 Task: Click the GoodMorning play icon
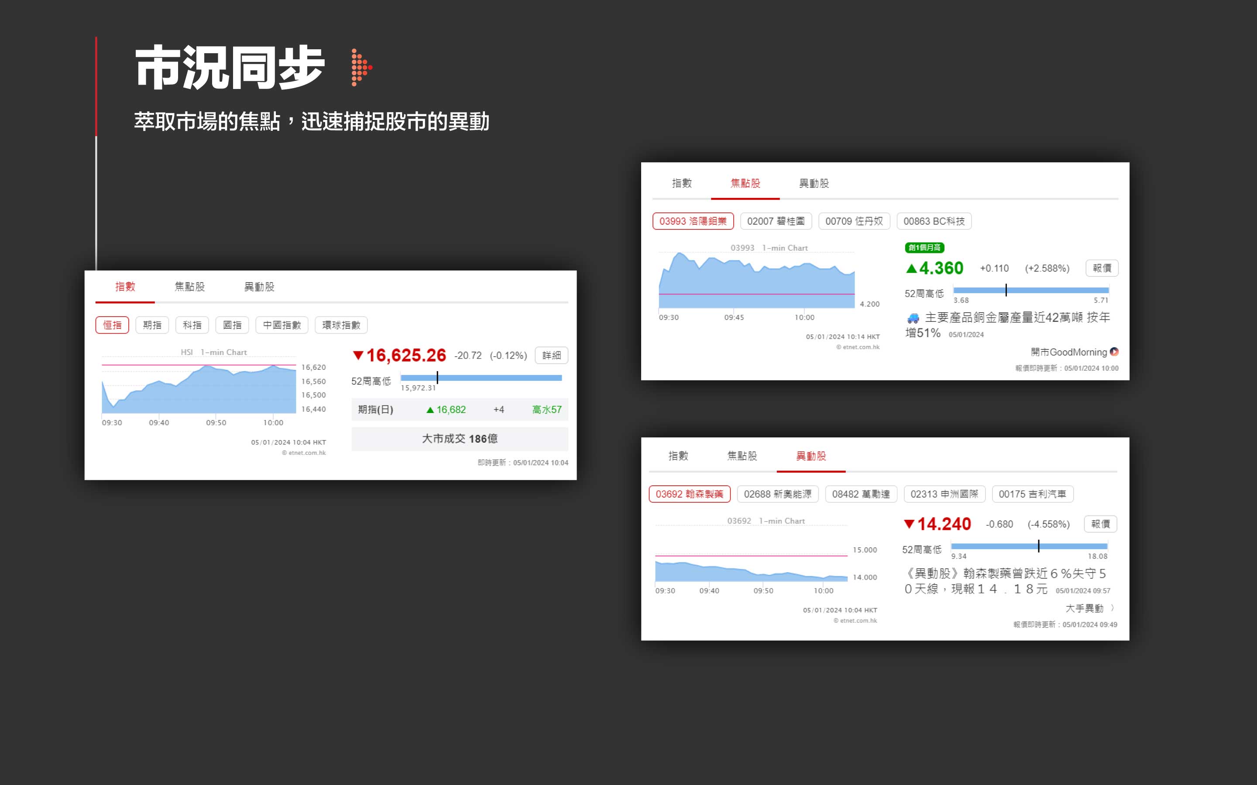coord(1114,352)
